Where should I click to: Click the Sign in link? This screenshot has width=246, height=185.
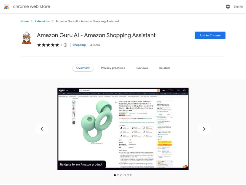point(238,6)
